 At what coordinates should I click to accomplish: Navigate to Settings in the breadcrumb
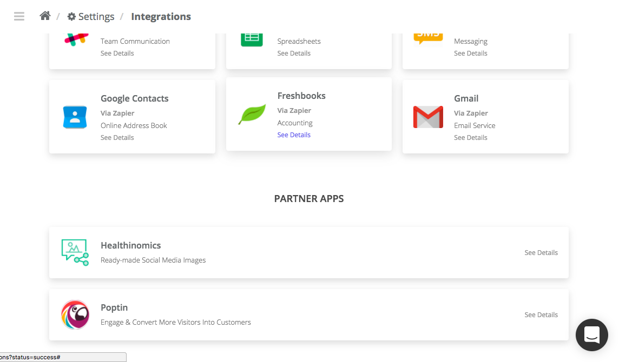point(91,17)
